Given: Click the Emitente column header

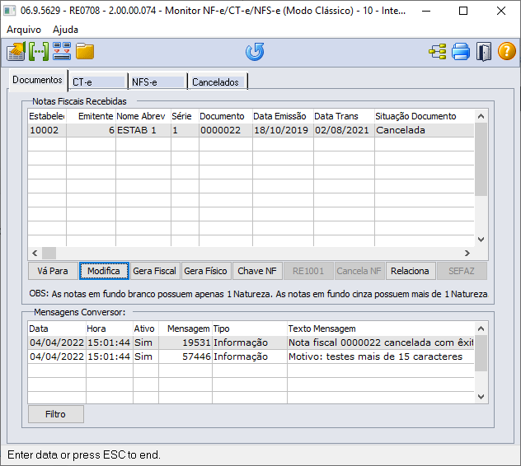Looking at the screenshot, I should point(91,116).
